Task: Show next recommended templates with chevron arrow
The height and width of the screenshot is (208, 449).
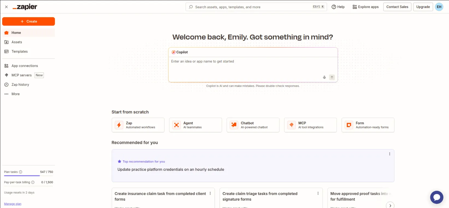Action: pyautogui.click(x=390, y=206)
